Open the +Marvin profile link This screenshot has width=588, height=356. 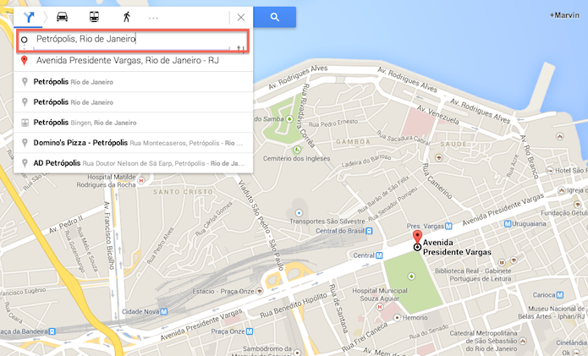(564, 15)
